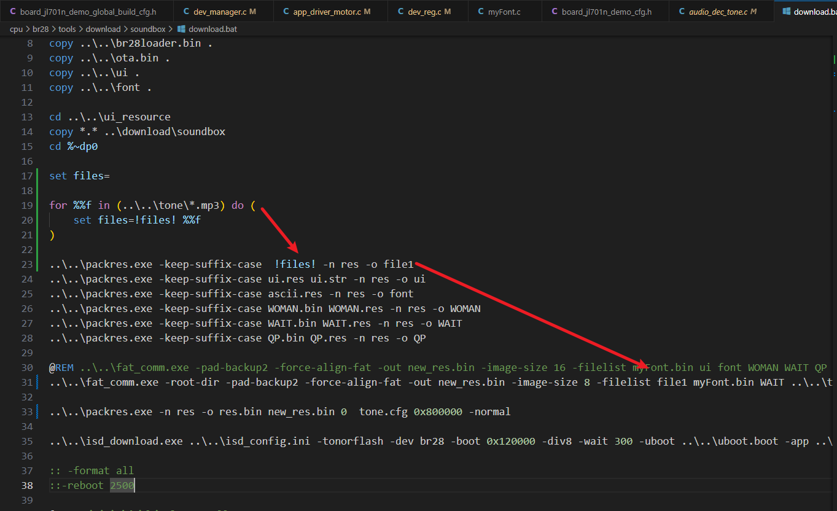837x511 pixels.
Task: Click ":: -format all" comment on line 37
Action: pyautogui.click(x=91, y=470)
